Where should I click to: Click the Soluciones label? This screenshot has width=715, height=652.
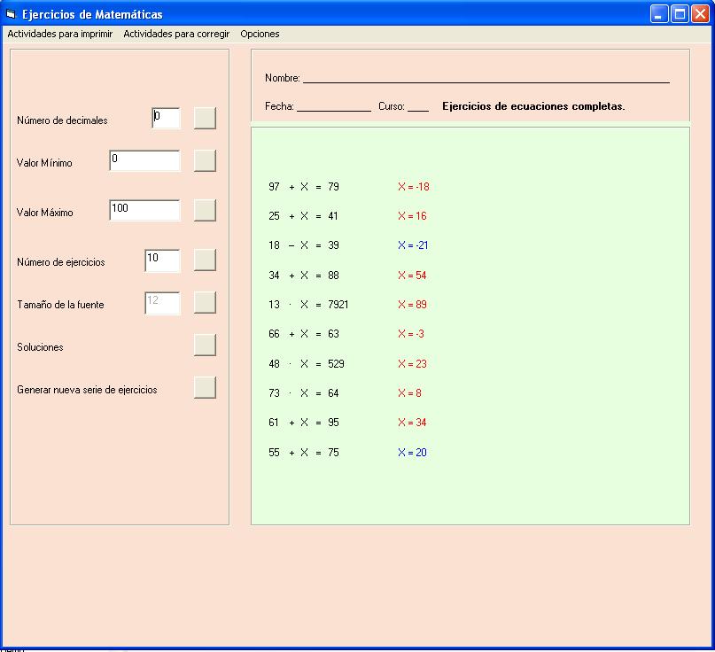coord(40,347)
